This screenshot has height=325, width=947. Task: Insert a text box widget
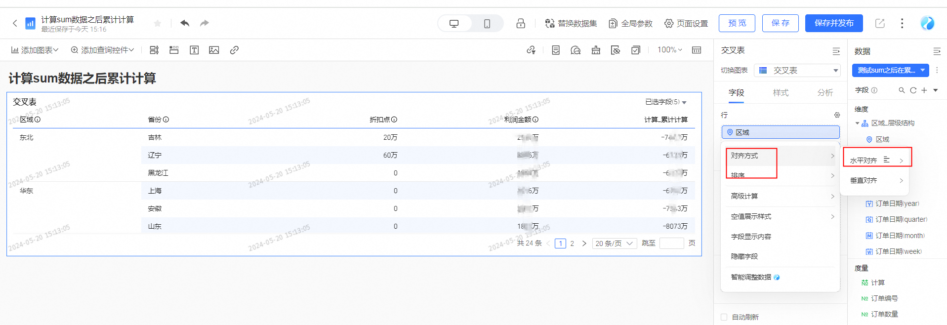(x=194, y=50)
